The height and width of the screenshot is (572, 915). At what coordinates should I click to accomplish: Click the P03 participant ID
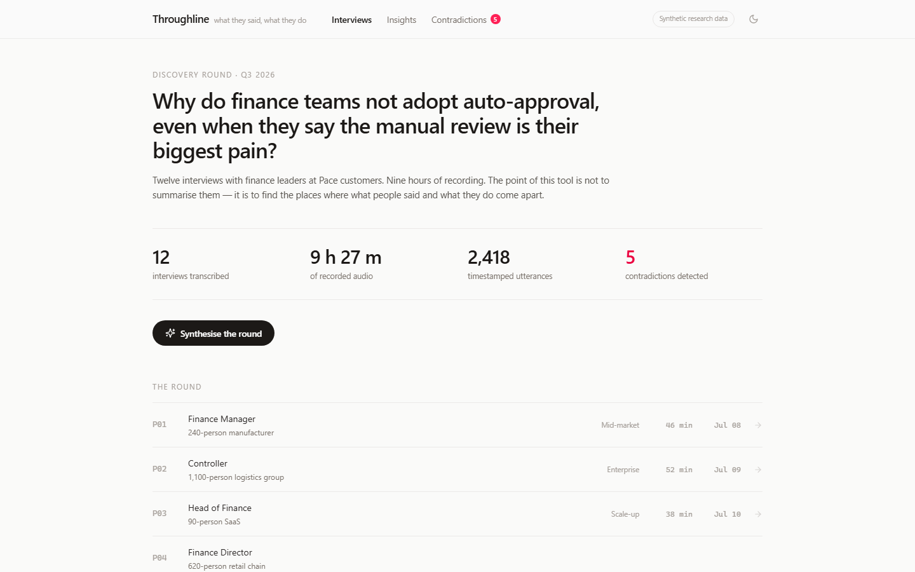pyautogui.click(x=159, y=514)
